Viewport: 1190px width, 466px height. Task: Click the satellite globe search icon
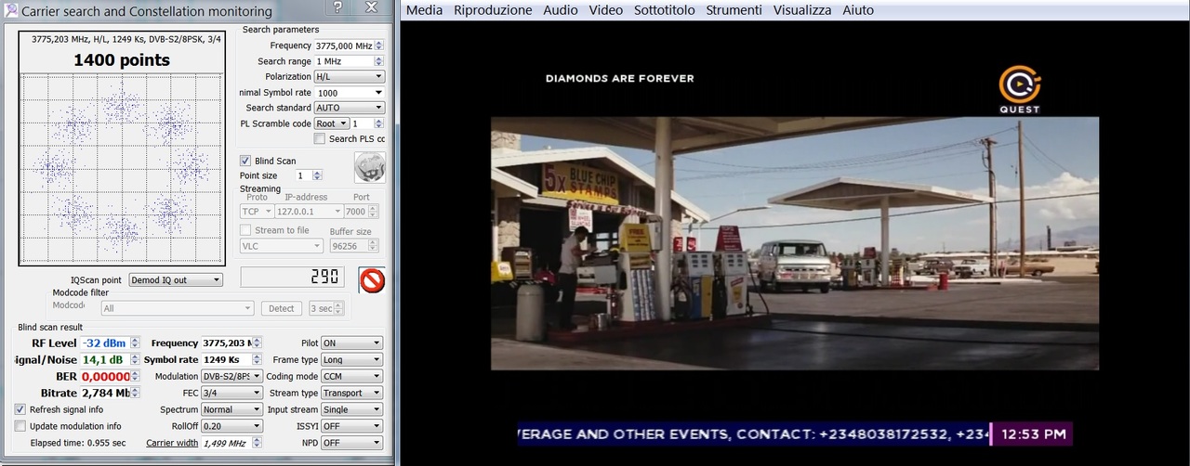[370, 167]
